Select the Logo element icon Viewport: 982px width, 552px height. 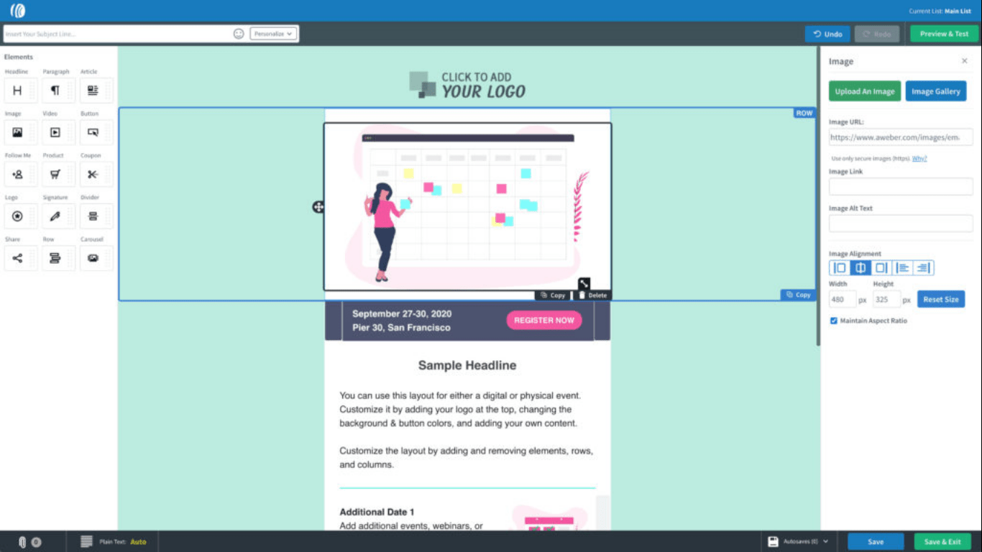coord(17,216)
